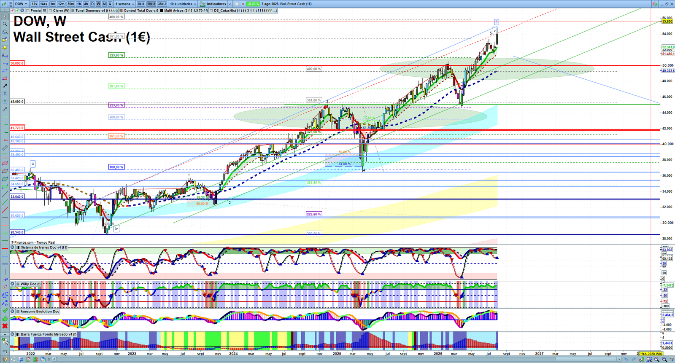675x363 pixels.
Task: Click the drawing pencil icon in bottom-left corner
Action: pos(5,359)
